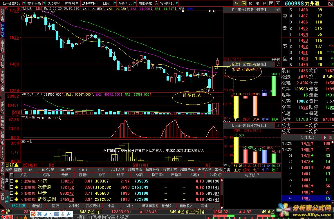Screen dimensions: 334x219
Task: Open the 图形叠加 menu
Action: click(x=145, y=3)
